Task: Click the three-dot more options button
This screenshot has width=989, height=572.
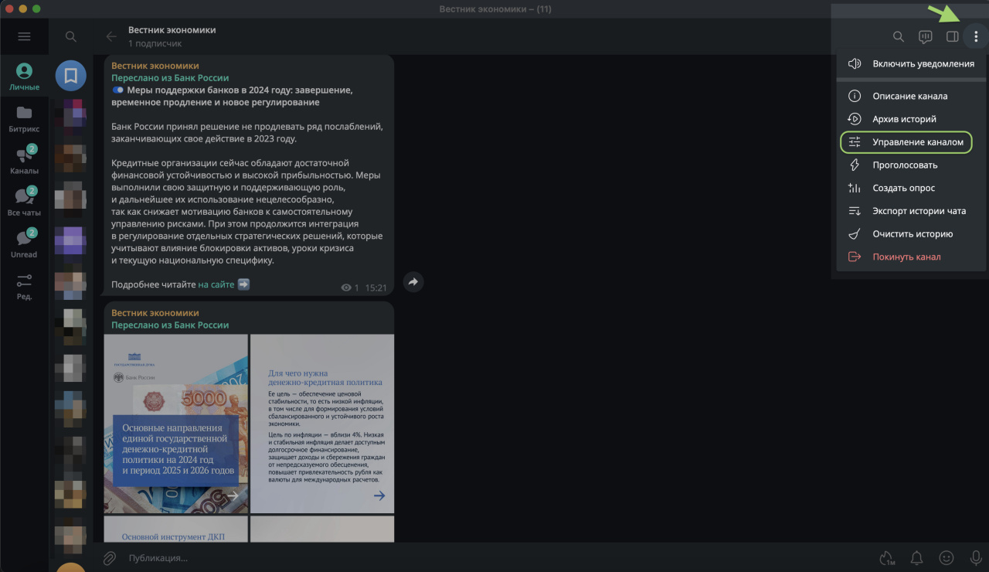Action: 976,36
